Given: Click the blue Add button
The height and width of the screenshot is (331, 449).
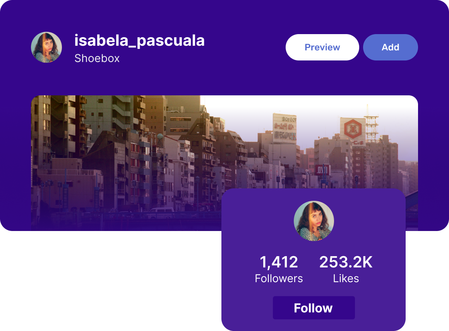Looking at the screenshot, I should 390,47.
